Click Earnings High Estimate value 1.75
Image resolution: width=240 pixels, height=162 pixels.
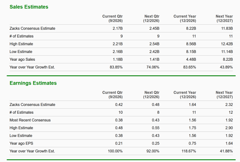(x=192, y=128)
